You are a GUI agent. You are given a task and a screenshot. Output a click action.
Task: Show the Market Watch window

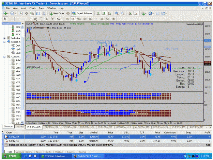[21, 13]
